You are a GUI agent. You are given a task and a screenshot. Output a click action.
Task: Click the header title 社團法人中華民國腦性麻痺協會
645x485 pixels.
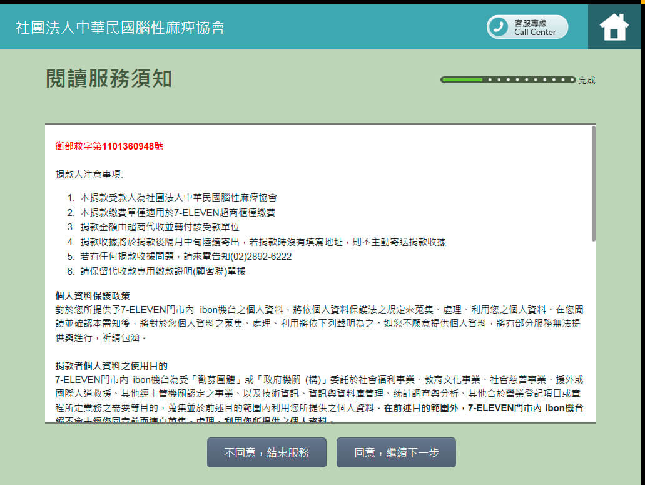(120, 28)
